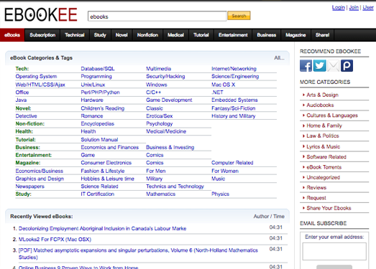Viewport: 376px width, 269px height.
Task: Open Audiobooks in More Categories
Action: [320, 105]
